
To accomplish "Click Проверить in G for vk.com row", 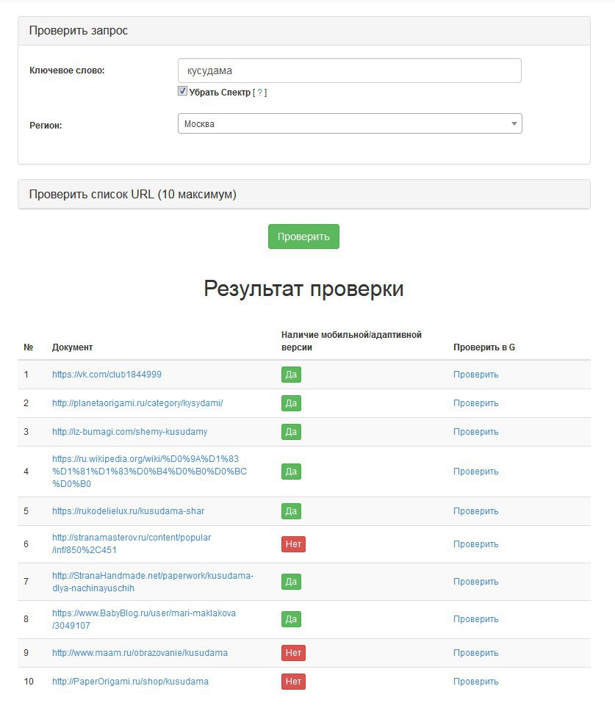I will point(476,375).
